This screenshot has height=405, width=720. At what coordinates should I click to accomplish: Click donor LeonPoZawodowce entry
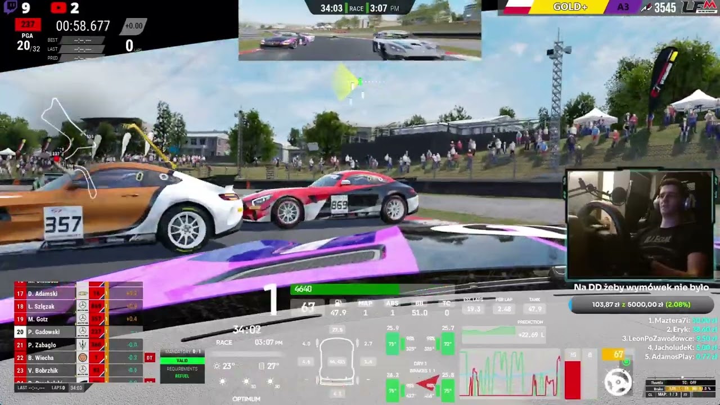click(669, 338)
